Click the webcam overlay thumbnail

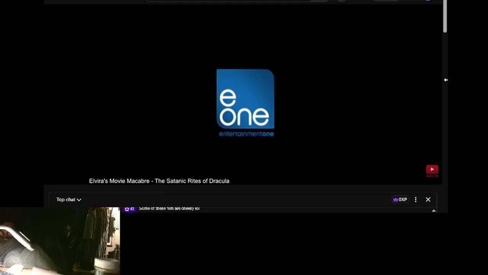60,241
